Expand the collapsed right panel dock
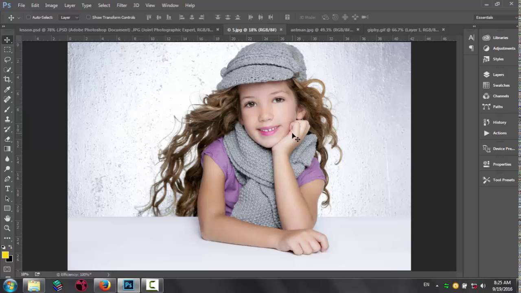Viewport: 521px width, 293px height. (x=474, y=26)
